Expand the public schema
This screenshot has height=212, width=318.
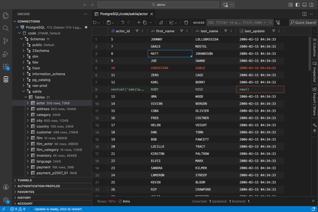(x=23, y=45)
